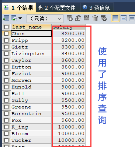The image size is (135, 147).
Task: Open the 2 个配置文件 tab
Action: (58, 8)
